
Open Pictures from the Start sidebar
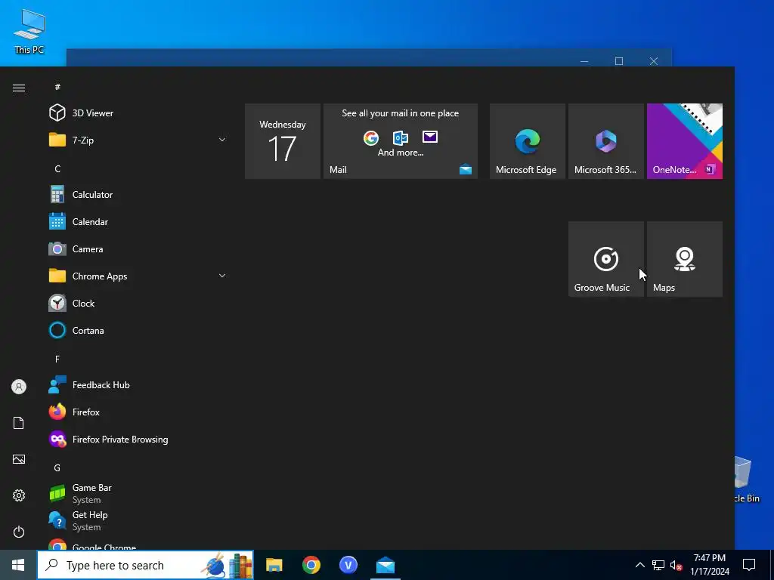[19, 459]
